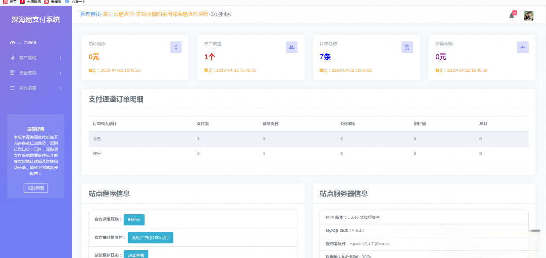Image resolution: width=546 pixels, height=258 pixels.
Task: Click the user avatar photo
Action: [x=529, y=15]
